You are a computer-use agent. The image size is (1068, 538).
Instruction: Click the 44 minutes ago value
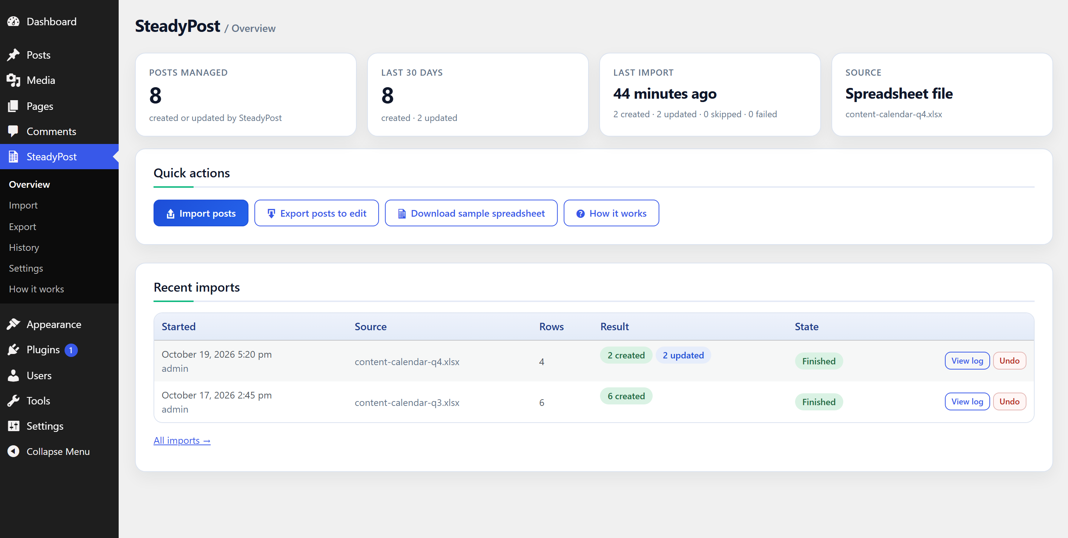point(665,94)
